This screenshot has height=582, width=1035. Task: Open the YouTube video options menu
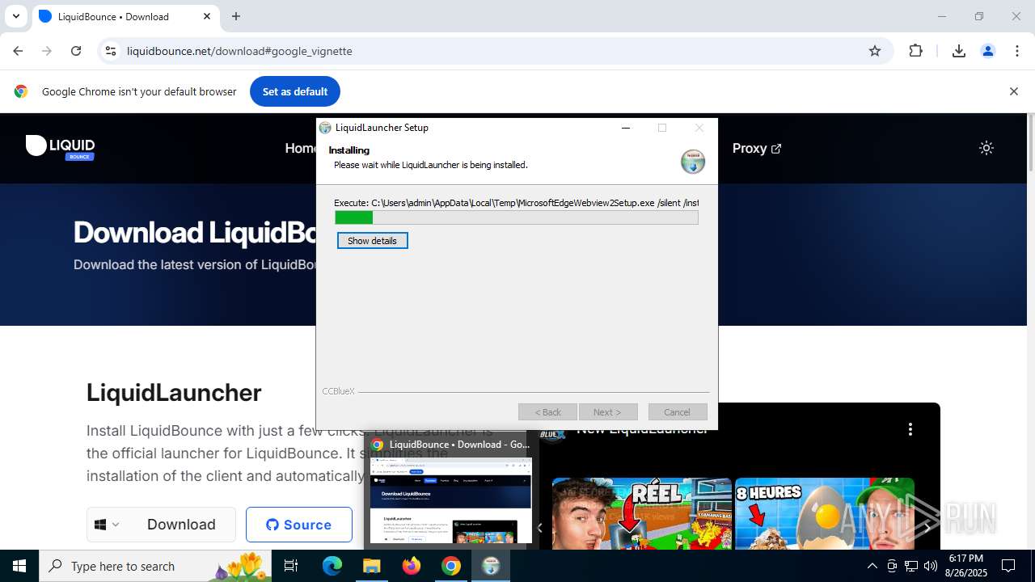click(x=910, y=429)
